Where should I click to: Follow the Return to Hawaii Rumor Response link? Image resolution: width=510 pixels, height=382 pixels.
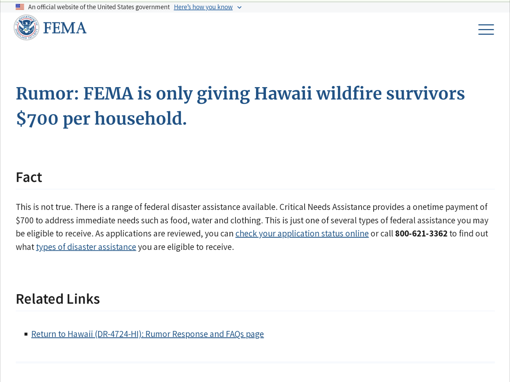147,334
